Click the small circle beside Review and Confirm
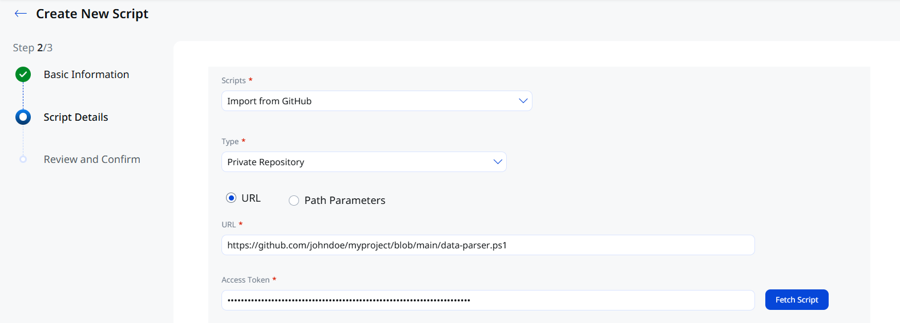 23,160
